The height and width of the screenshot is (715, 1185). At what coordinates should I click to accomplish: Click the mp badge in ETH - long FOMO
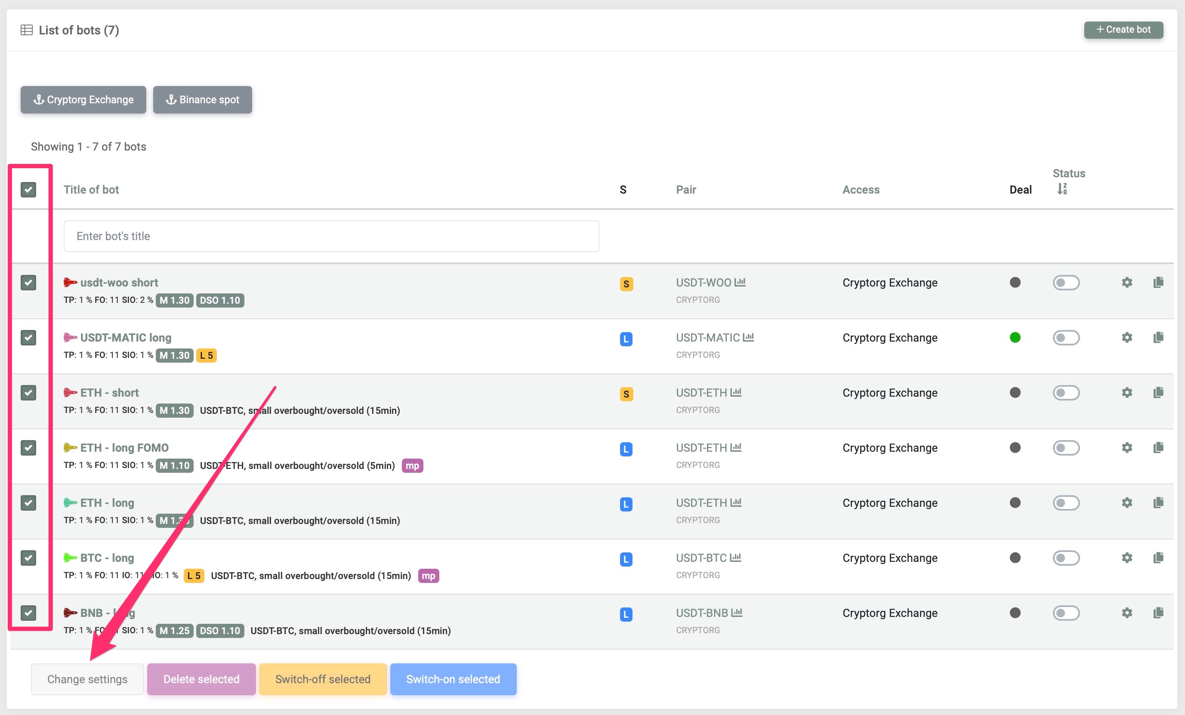pyautogui.click(x=412, y=465)
